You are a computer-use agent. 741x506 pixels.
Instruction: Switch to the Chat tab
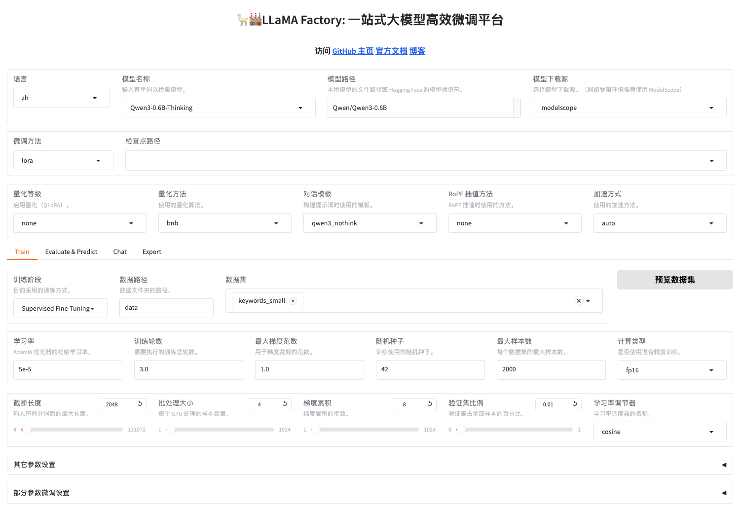click(x=120, y=252)
